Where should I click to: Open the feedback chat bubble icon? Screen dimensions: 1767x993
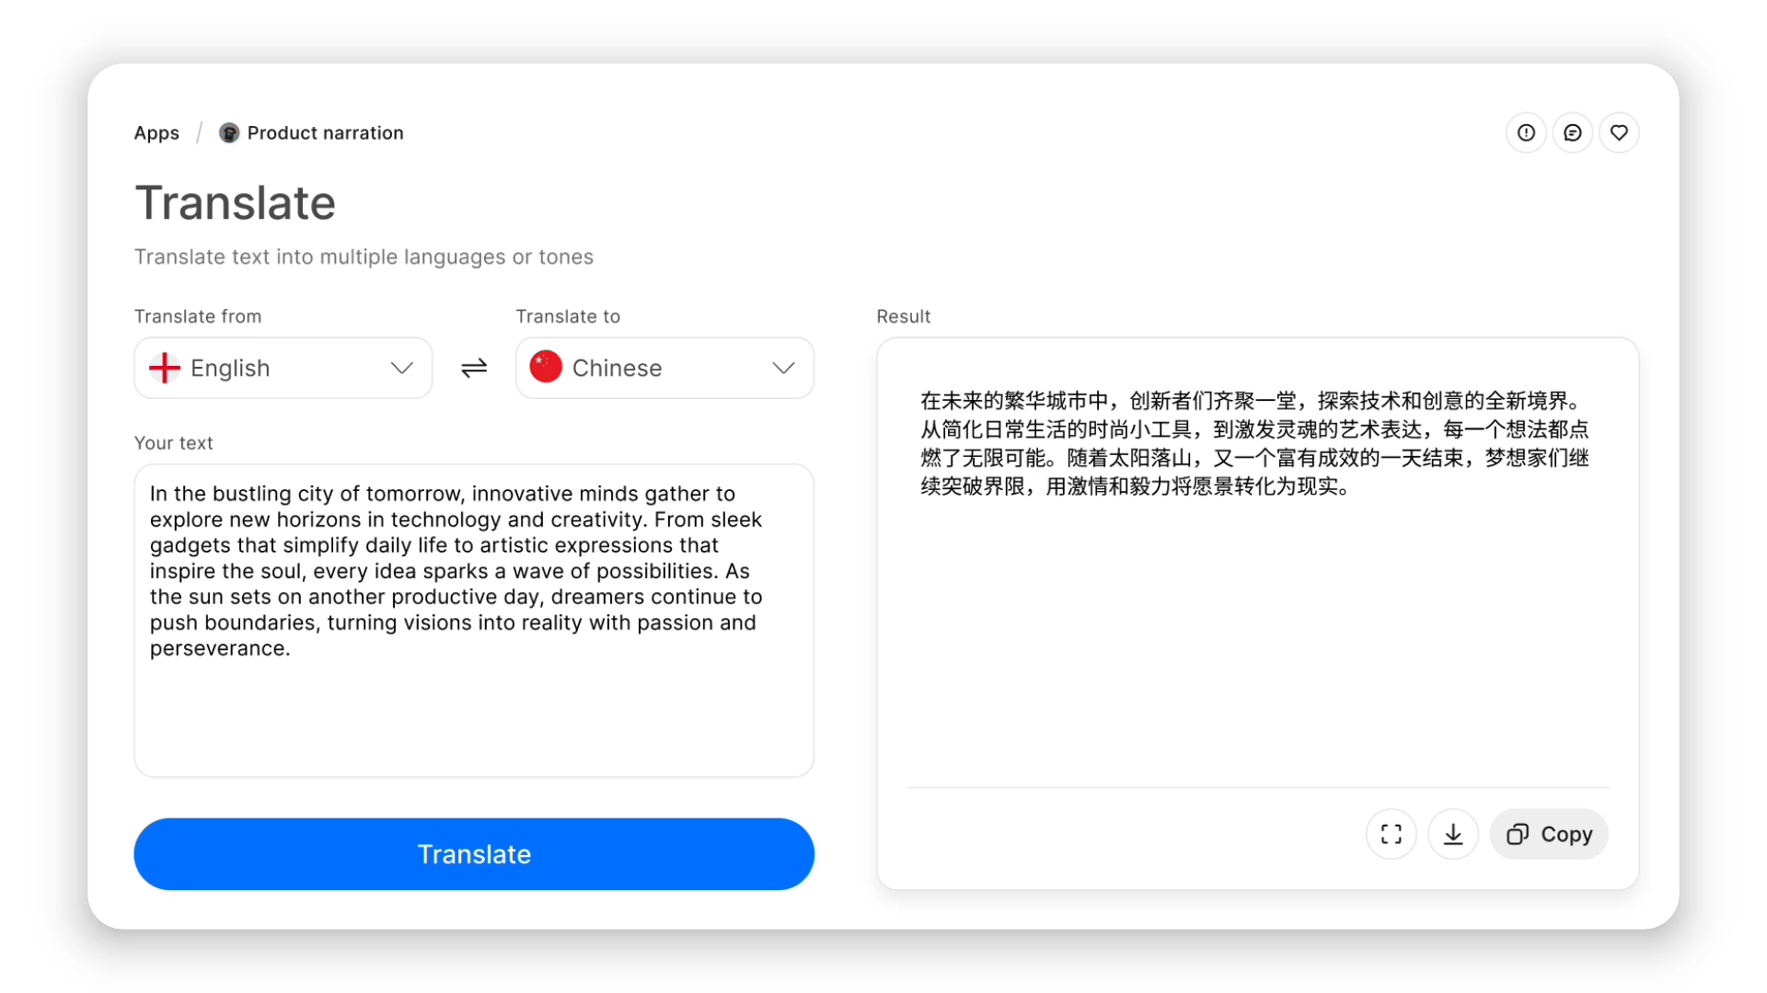(x=1573, y=132)
